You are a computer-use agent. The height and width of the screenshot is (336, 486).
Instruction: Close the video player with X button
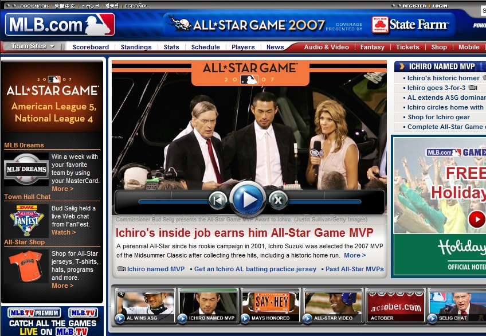278,200
